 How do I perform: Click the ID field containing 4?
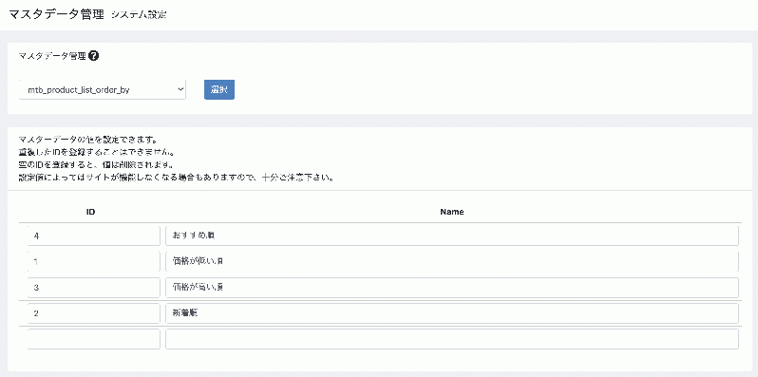tap(94, 236)
